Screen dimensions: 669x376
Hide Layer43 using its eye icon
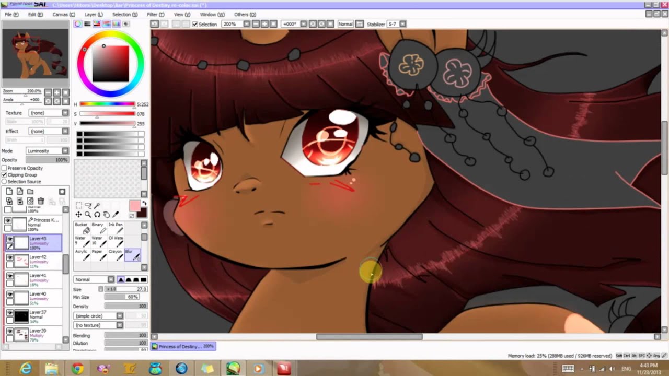(x=9, y=239)
